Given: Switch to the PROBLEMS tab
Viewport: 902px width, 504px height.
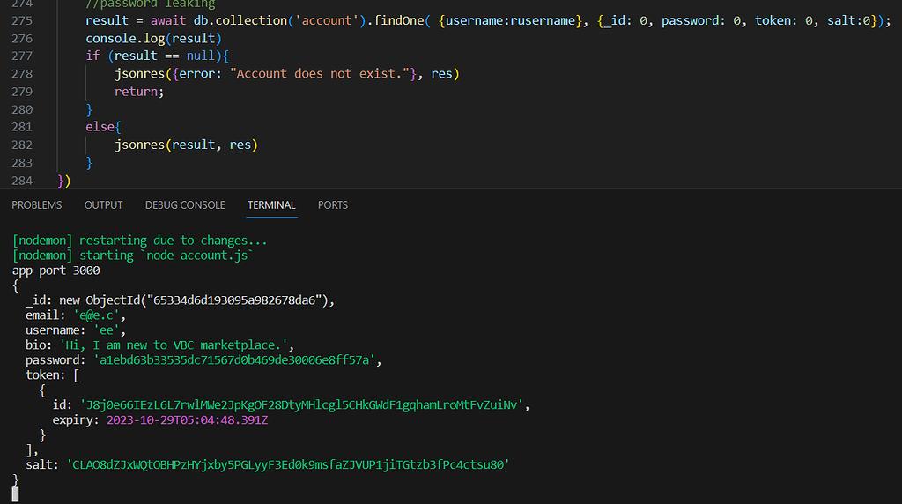Looking at the screenshot, I should click(37, 204).
